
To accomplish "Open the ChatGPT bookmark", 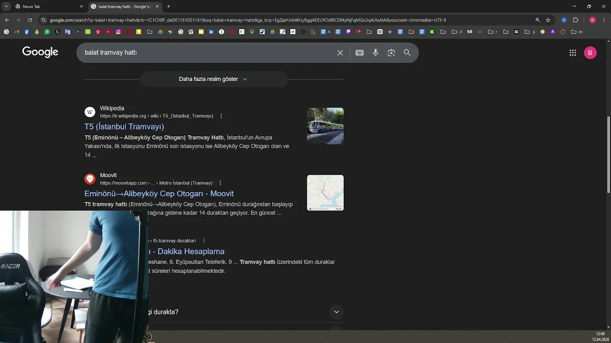I will (x=380, y=32).
